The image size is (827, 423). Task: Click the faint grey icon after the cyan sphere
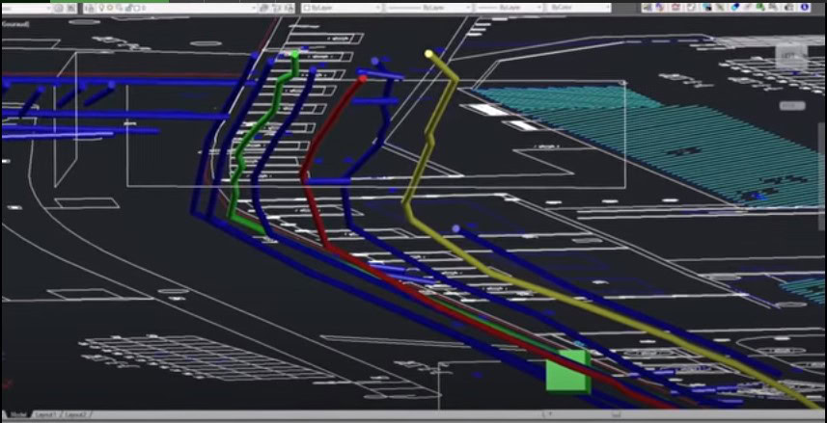tap(747, 8)
